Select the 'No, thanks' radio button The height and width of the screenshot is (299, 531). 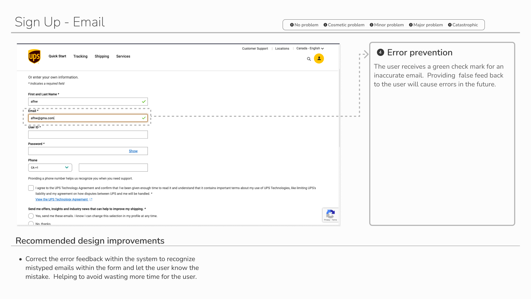(x=31, y=223)
